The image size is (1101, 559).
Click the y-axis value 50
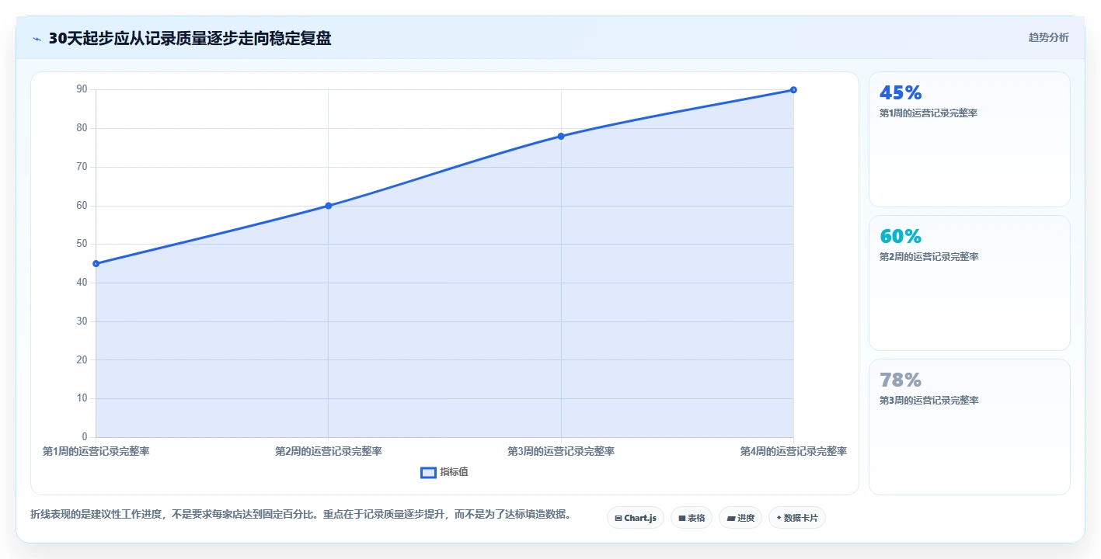click(82, 244)
